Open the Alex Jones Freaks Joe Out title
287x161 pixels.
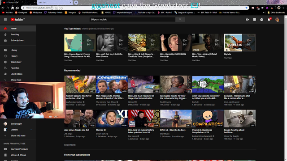[77, 130]
